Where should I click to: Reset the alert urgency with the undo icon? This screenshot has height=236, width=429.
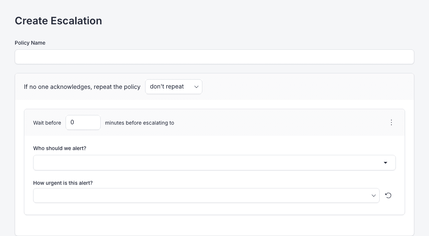[388, 195]
